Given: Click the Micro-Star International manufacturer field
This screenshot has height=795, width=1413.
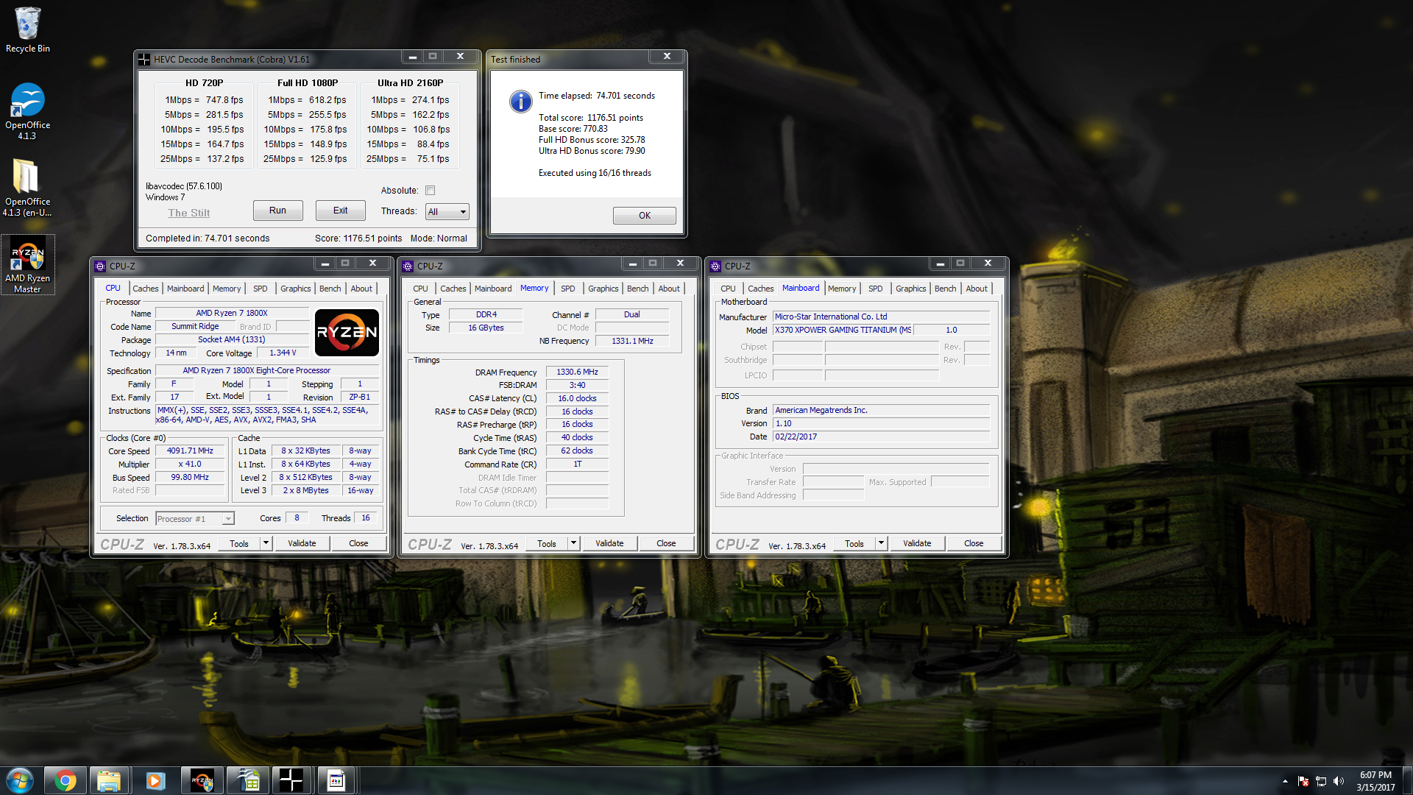Looking at the screenshot, I should (x=882, y=317).
